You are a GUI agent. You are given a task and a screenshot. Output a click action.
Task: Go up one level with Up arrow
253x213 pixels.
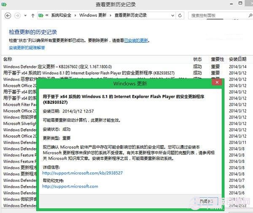pyautogui.click(x=32, y=16)
